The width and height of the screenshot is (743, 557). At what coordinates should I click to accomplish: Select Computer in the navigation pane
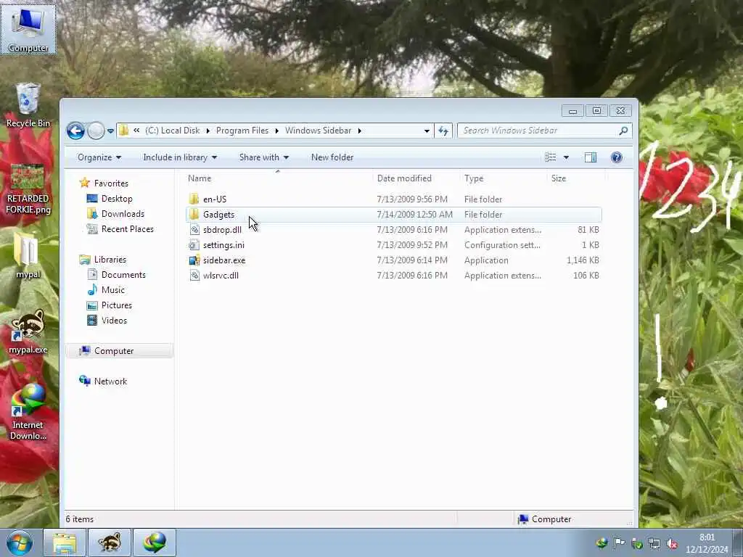tap(114, 351)
